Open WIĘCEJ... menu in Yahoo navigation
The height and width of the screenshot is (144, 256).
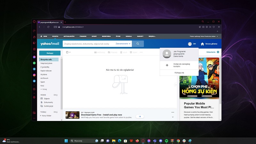pyautogui.click(x=152, y=36)
